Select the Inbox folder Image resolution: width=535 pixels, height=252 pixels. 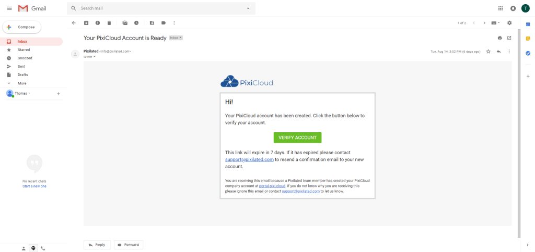pyautogui.click(x=31, y=42)
